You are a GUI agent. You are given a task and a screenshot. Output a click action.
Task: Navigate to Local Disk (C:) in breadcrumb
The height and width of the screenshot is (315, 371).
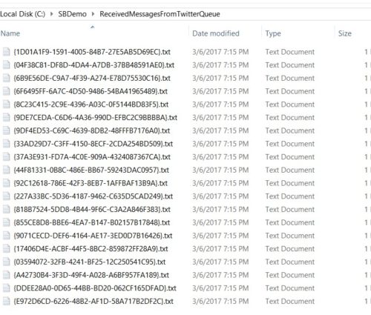point(22,14)
